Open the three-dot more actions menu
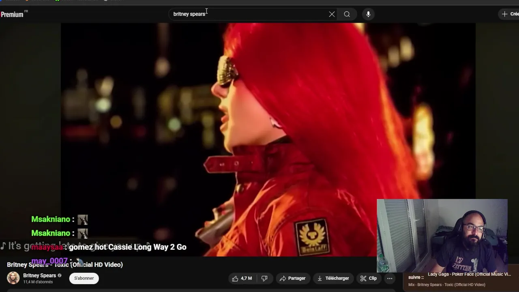Image resolution: width=519 pixels, height=292 pixels. tap(390, 278)
